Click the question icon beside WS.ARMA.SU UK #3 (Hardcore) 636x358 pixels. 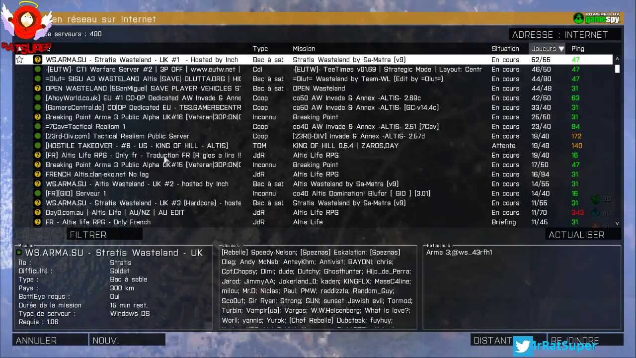point(37,203)
